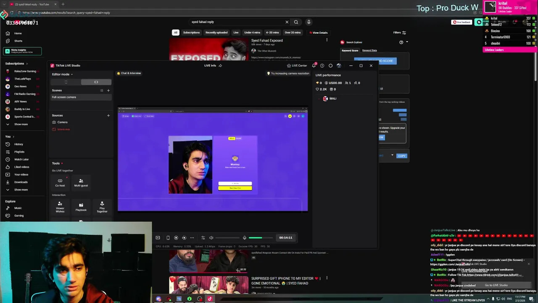Click the 00:14:11 live timer
Viewport: 538px width, 303px height.
pos(285,238)
